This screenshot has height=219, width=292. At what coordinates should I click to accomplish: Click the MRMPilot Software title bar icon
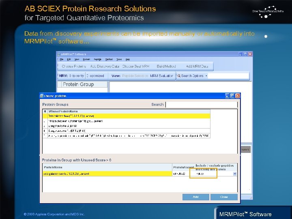[x=59, y=54]
